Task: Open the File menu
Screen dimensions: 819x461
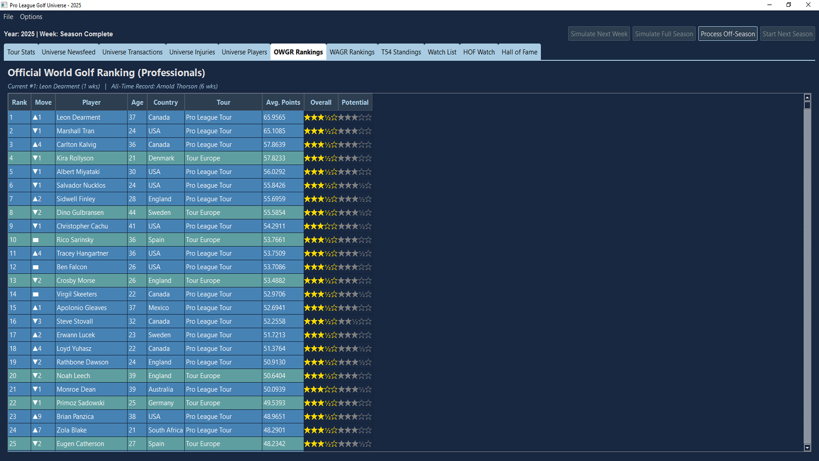Action: click(8, 17)
